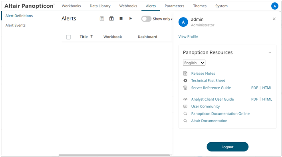
Task: Open the Server Reference Guide link
Action: (211, 88)
